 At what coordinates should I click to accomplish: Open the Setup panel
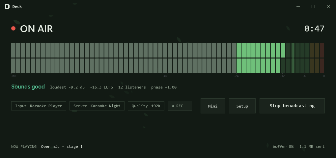coord(242,106)
